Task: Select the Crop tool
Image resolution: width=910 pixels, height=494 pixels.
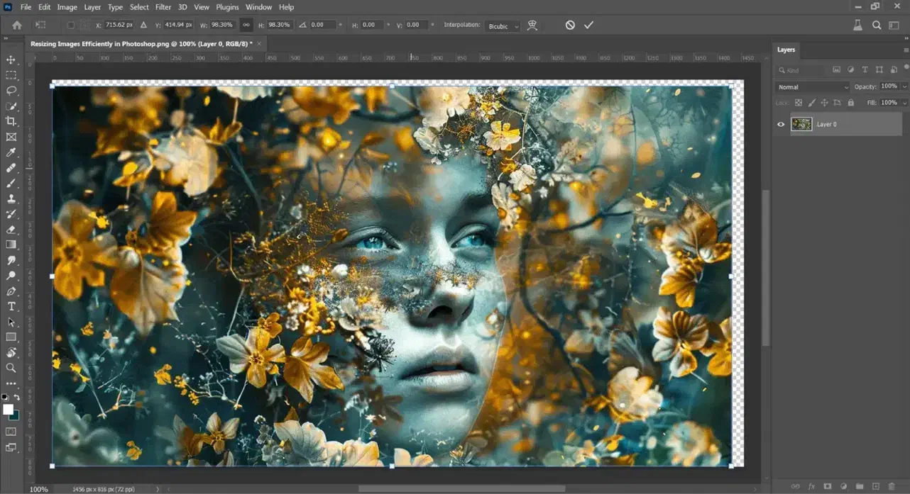Action: 11,121
